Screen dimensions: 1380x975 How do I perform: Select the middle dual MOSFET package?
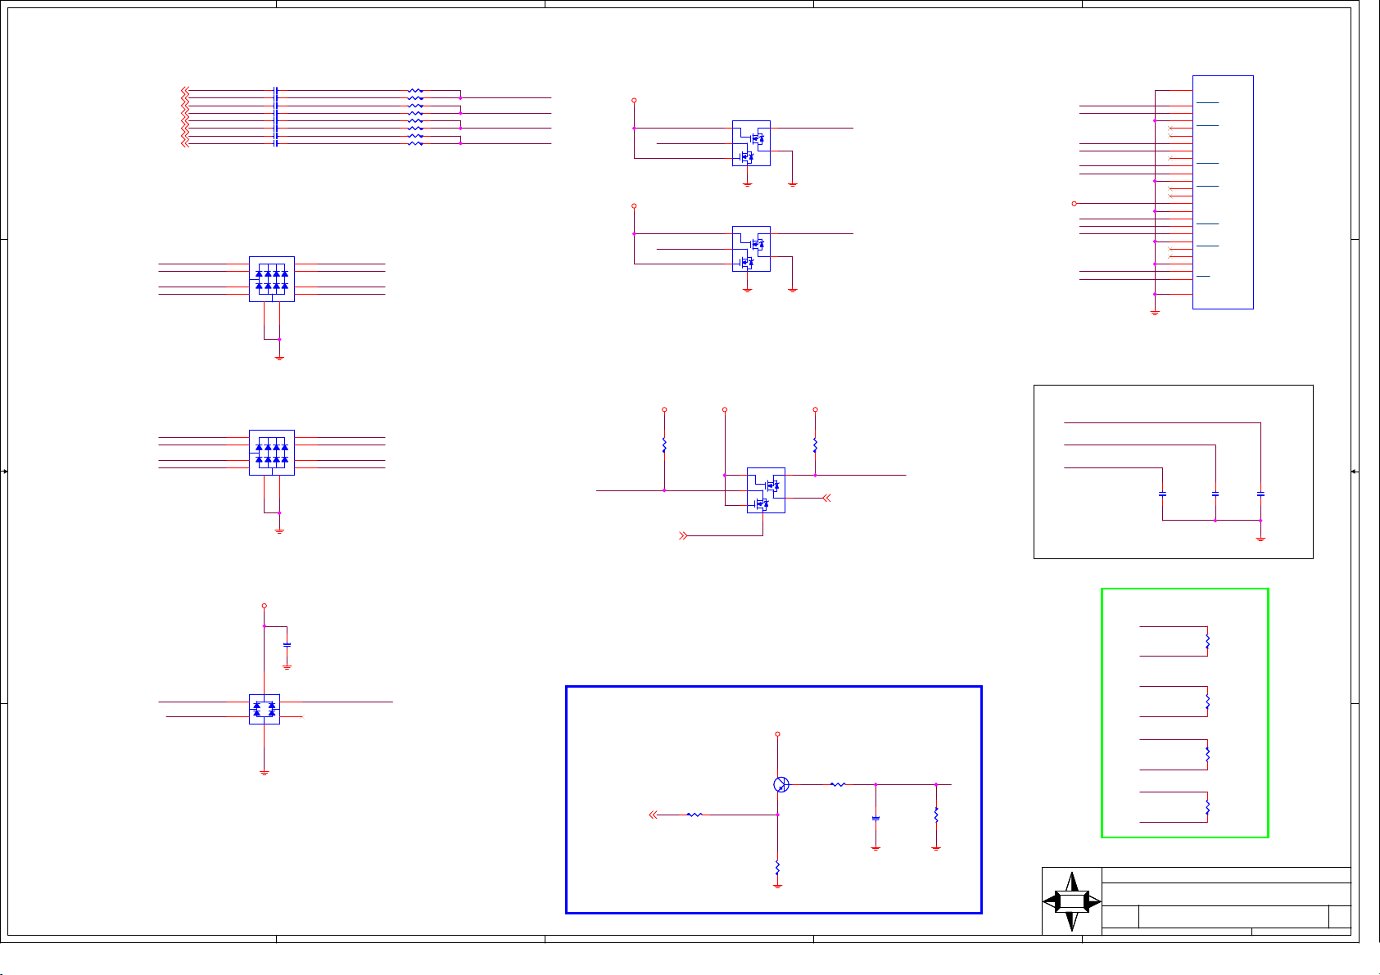751,249
